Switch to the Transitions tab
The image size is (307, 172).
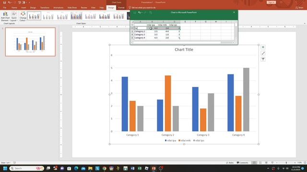pos(45,8)
